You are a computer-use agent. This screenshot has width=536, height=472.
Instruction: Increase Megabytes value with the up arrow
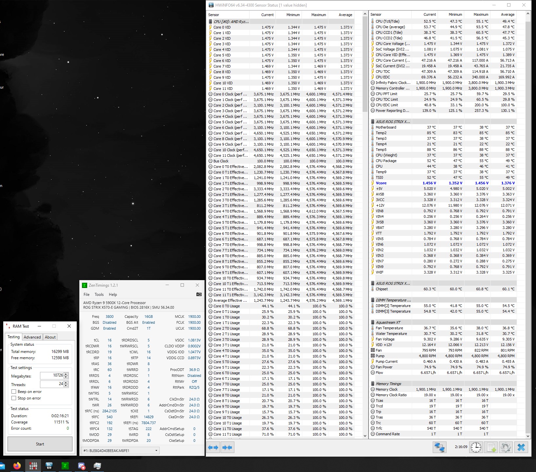click(x=66, y=374)
